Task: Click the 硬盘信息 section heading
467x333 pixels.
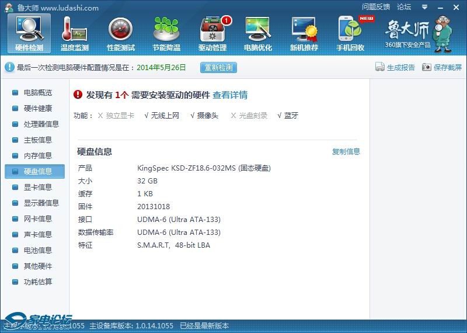Action: (95, 151)
